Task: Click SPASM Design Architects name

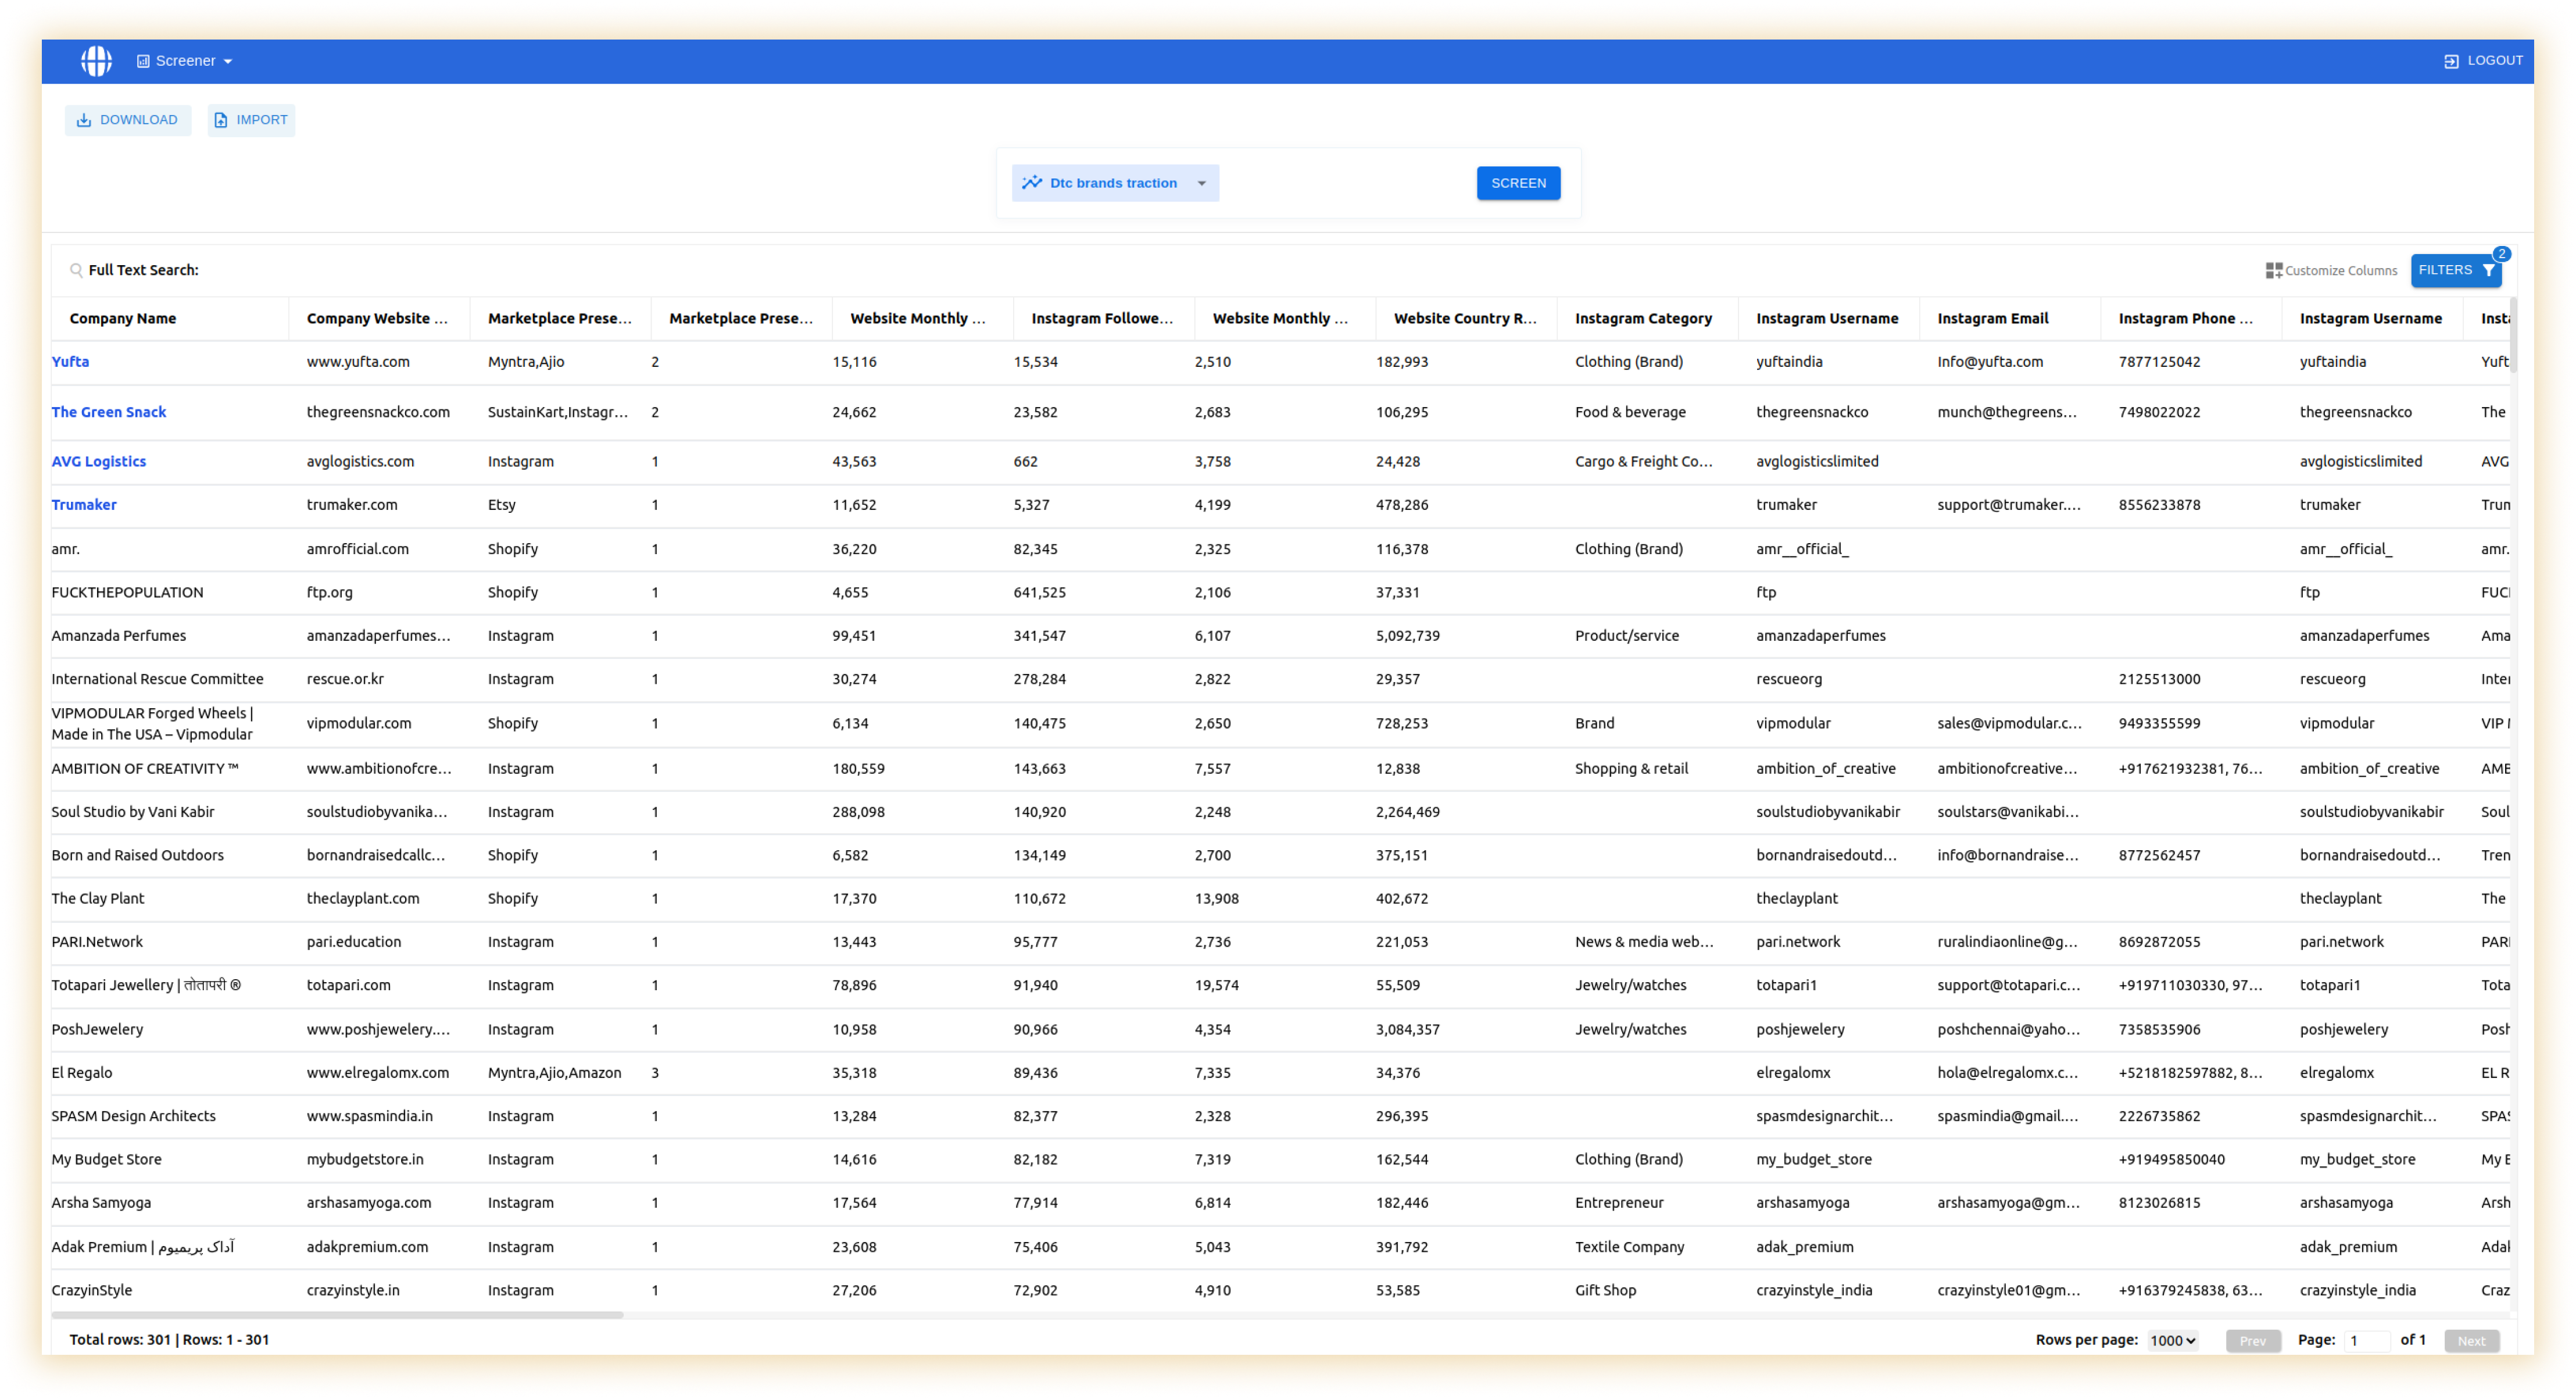Action: click(133, 1117)
